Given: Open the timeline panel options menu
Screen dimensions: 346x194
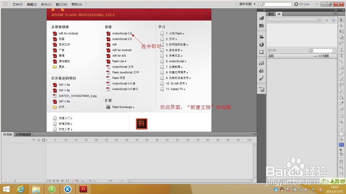Looking at the screenshot, I should pos(254,134).
